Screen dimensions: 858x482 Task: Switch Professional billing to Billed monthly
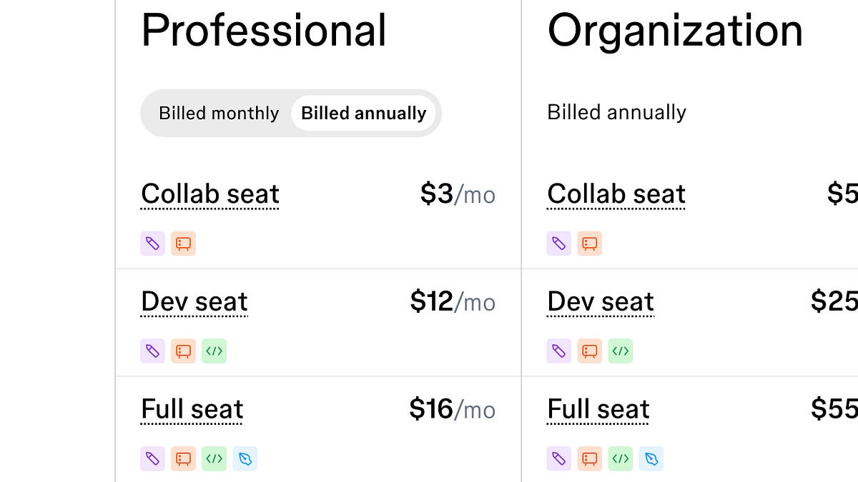[x=219, y=113]
